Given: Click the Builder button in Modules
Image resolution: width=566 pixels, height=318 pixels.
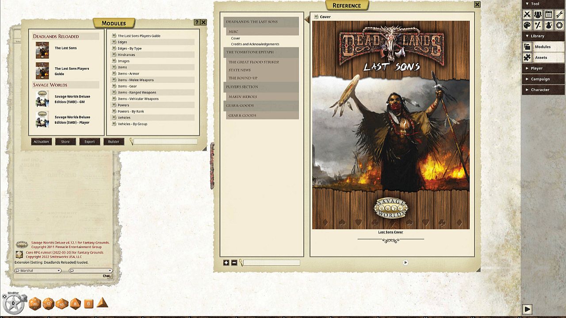Looking at the screenshot, I should click(x=114, y=142).
